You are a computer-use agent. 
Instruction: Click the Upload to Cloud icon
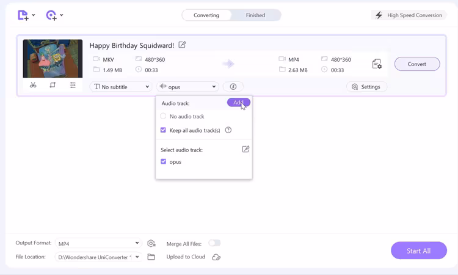[216, 257]
